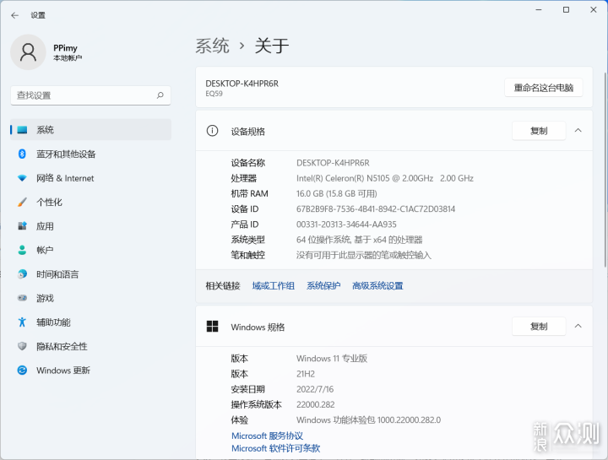Copy device specs with 复制 button

tap(539, 131)
